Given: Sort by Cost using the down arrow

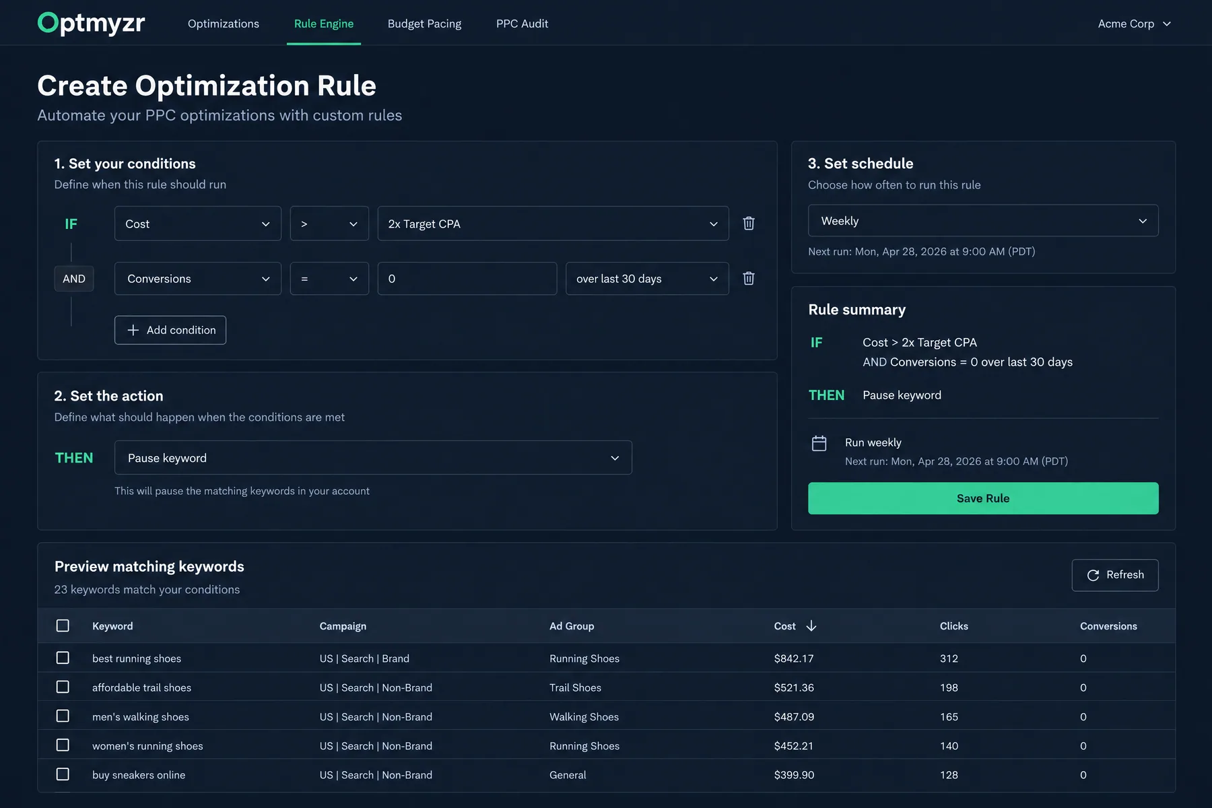Looking at the screenshot, I should tap(811, 626).
